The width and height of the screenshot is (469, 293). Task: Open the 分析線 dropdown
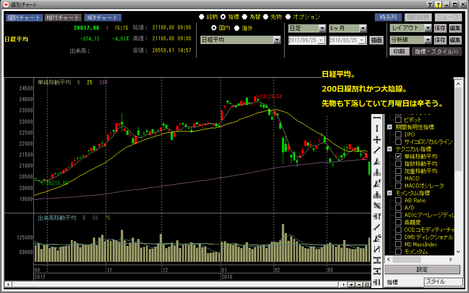pyautogui.click(x=428, y=40)
